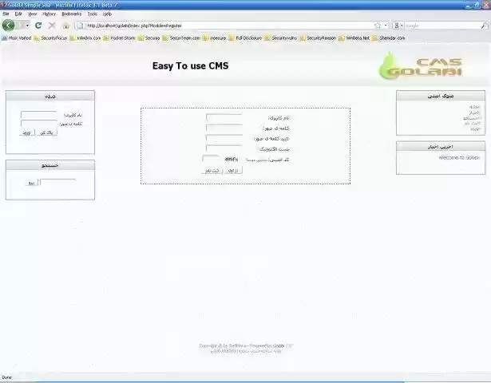Click the Powered by Golabi footer link
This screenshot has height=383, width=491.
[x=278, y=345]
